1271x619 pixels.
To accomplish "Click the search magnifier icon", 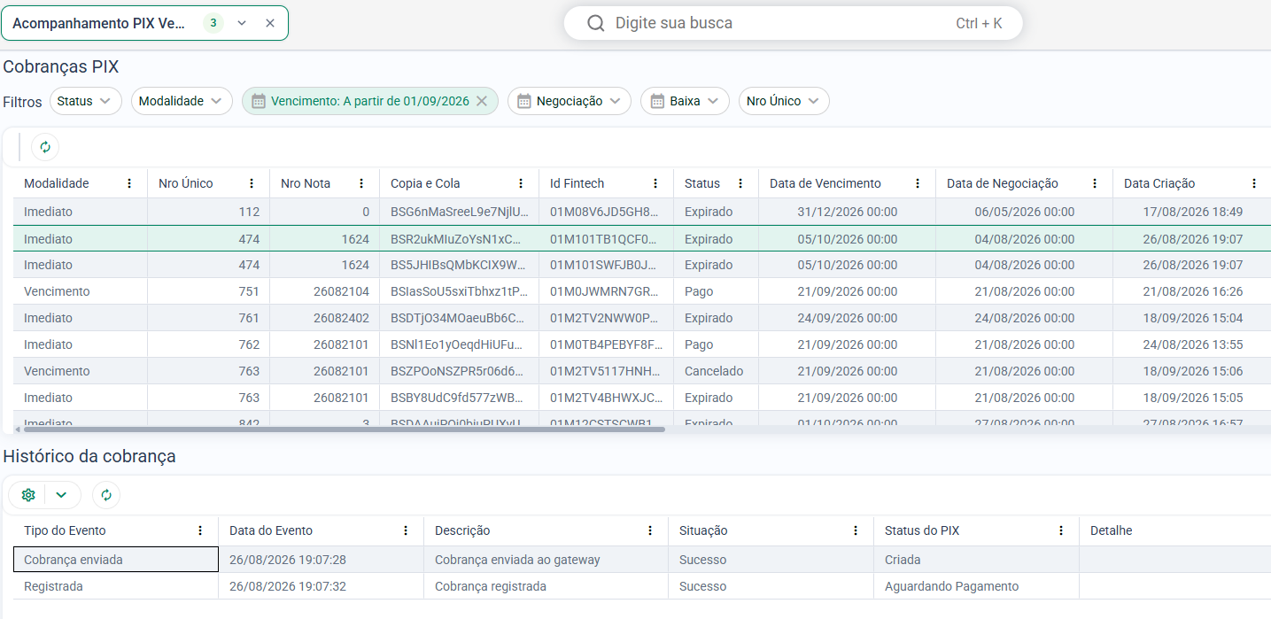I will [596, 23].
